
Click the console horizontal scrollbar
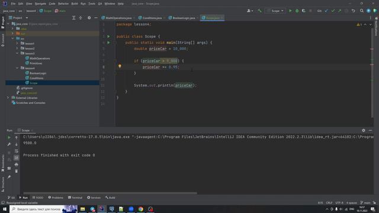pos(110,193)
